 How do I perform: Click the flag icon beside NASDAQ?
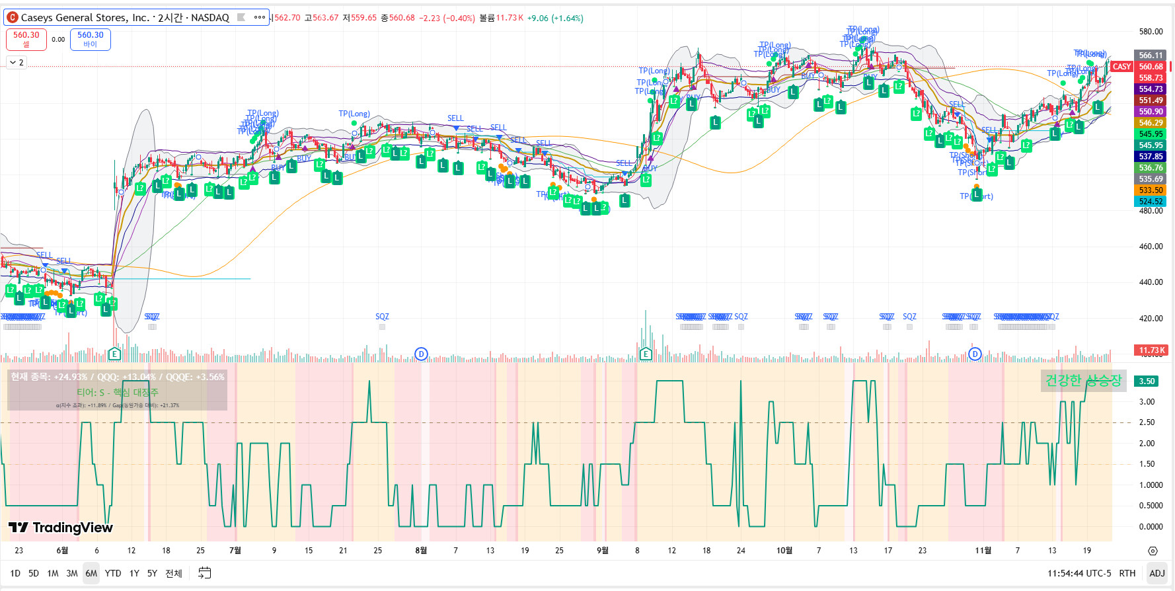(241, 18)
